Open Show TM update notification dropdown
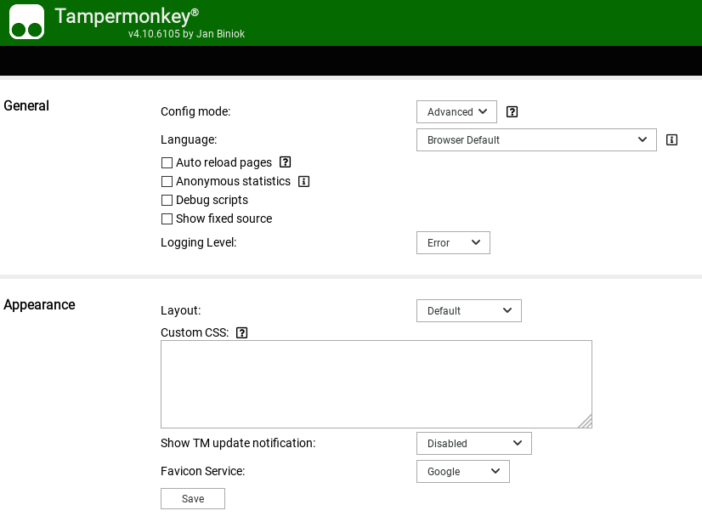Screen dimensions: 702x522 click(474, 443)
